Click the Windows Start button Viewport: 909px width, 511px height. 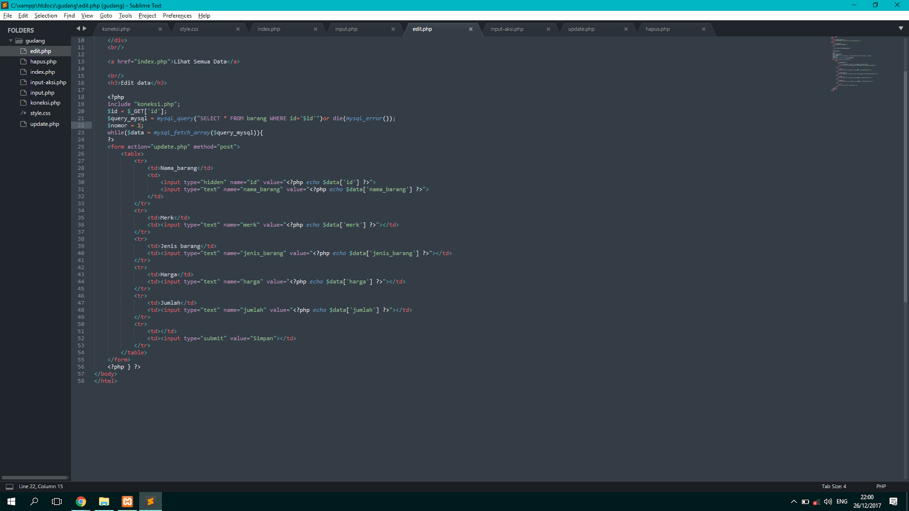(11, 501)
